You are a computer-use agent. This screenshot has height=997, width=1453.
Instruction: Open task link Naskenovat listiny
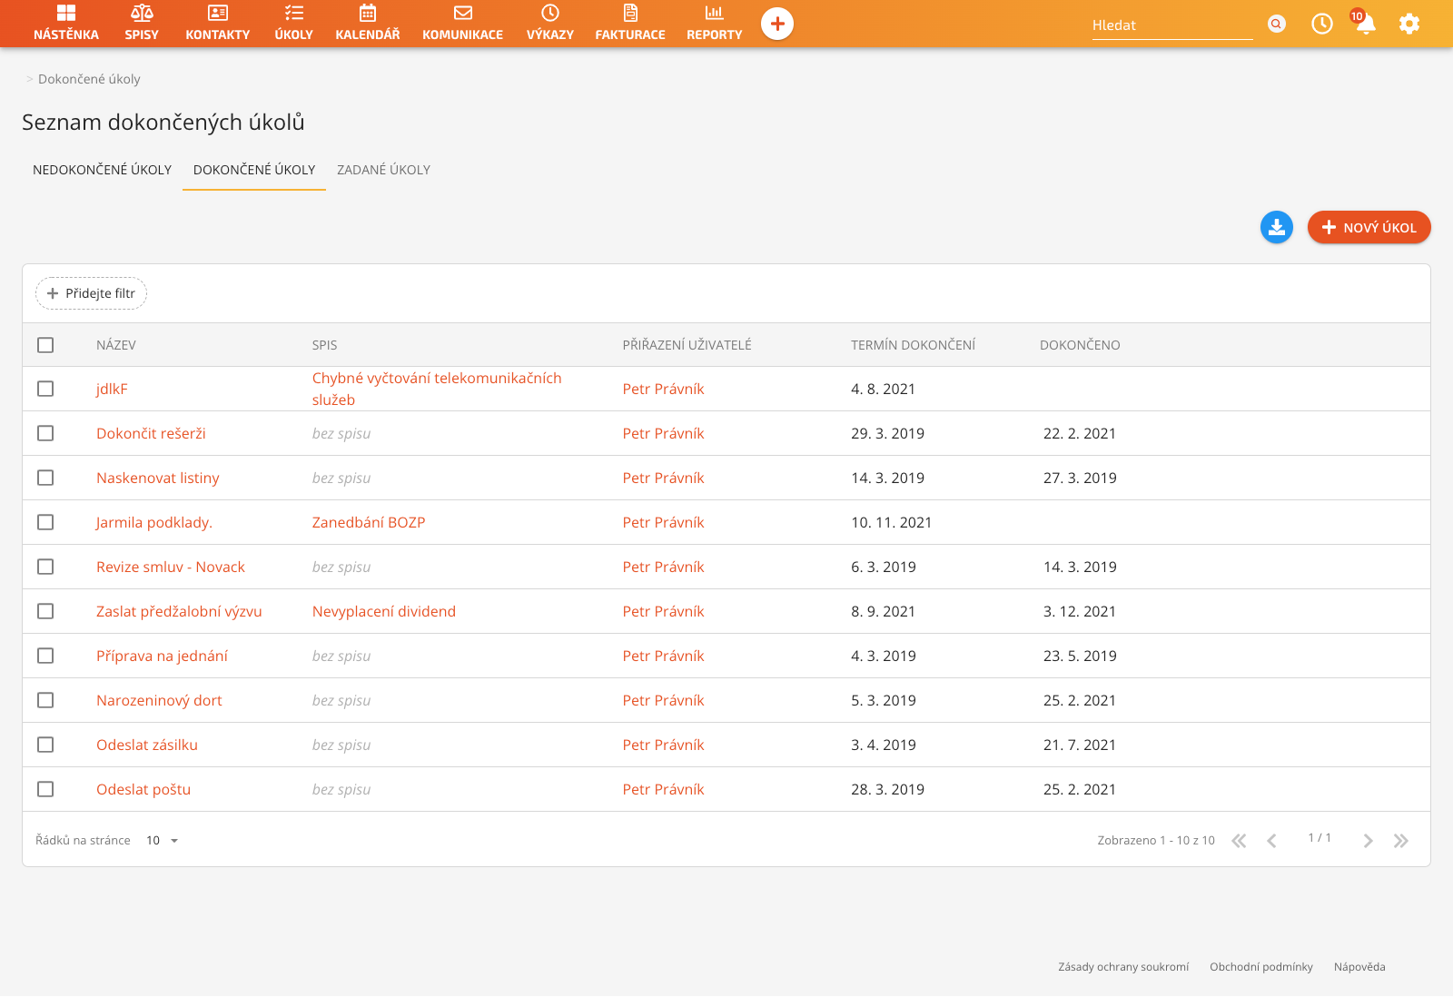coord(158,478)
